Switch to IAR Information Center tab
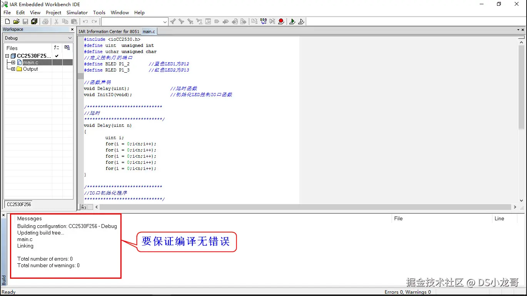The image size is (527, 296). click(109, 32)
